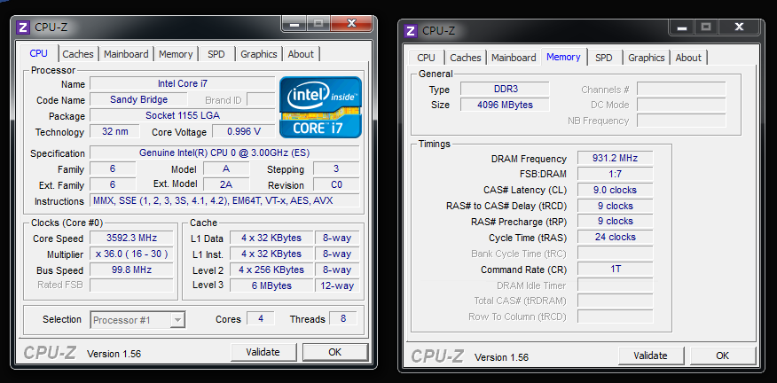Click Cycle Time (tRAS) value '24 clocks'
777x383 pixels.
[x=616, y=238]
